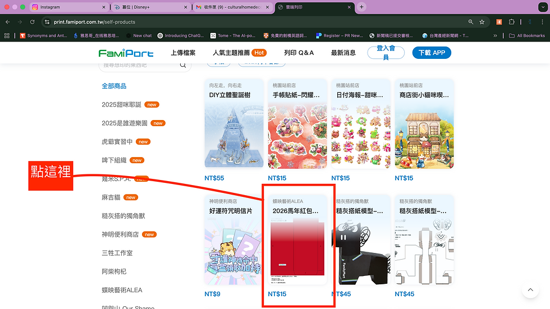Open 最新消息 menu item
This screenshot has height=309, width=550.
pos(343,53)
